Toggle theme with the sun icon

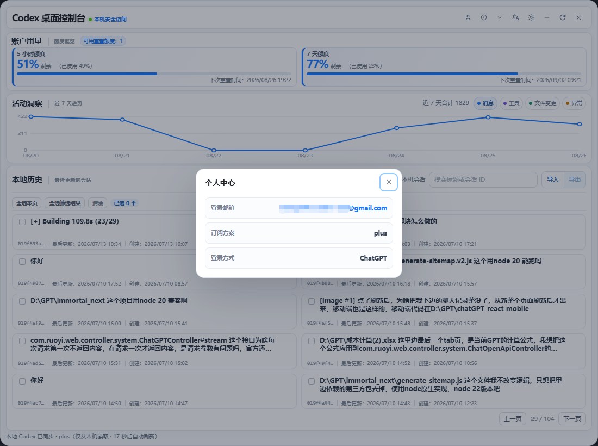click(x=531, y=17)
